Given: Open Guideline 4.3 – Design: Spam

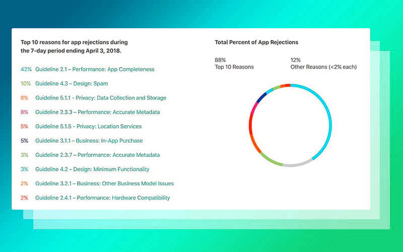Looking at the screenshot, I should 72,84.
